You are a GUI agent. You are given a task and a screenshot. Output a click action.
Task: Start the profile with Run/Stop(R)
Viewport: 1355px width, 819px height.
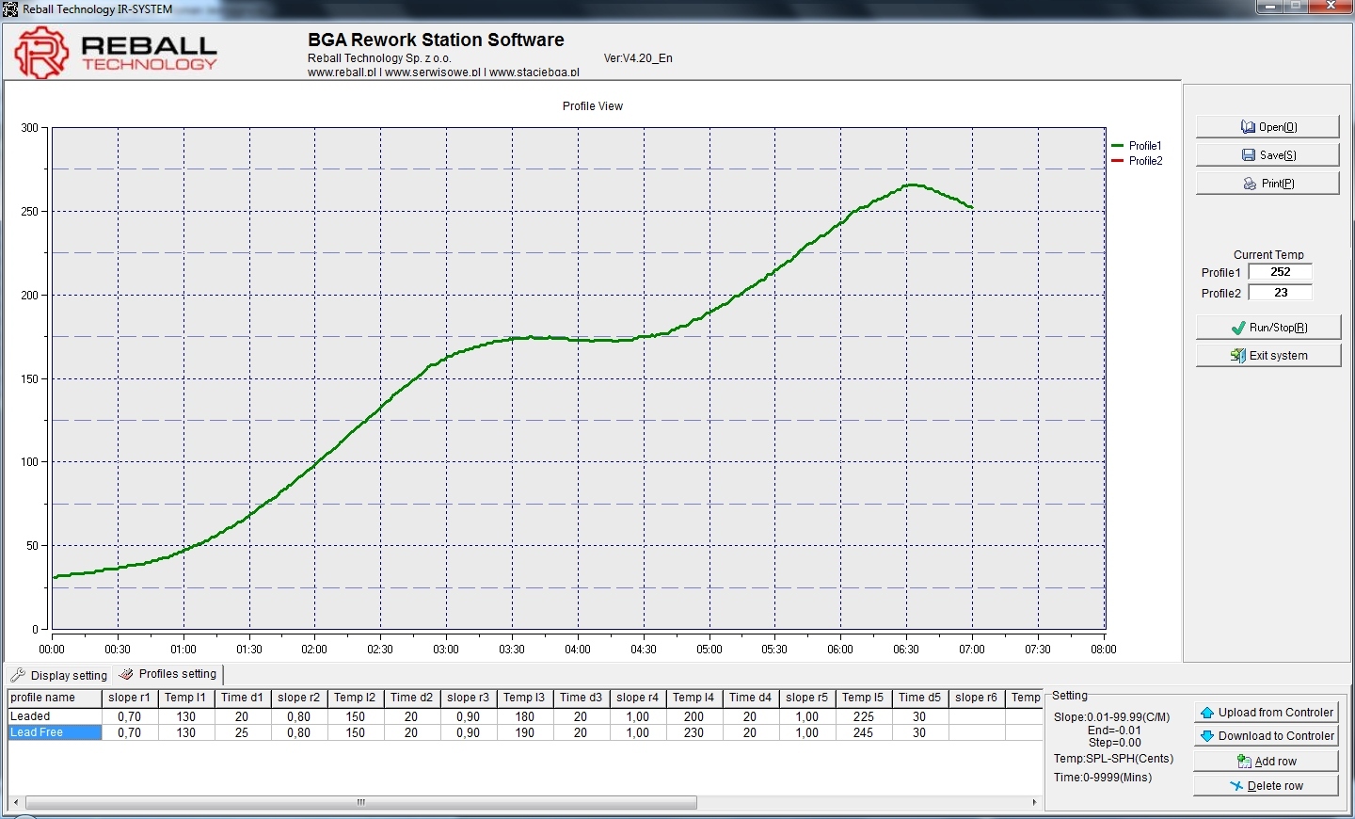point(1267,328)
